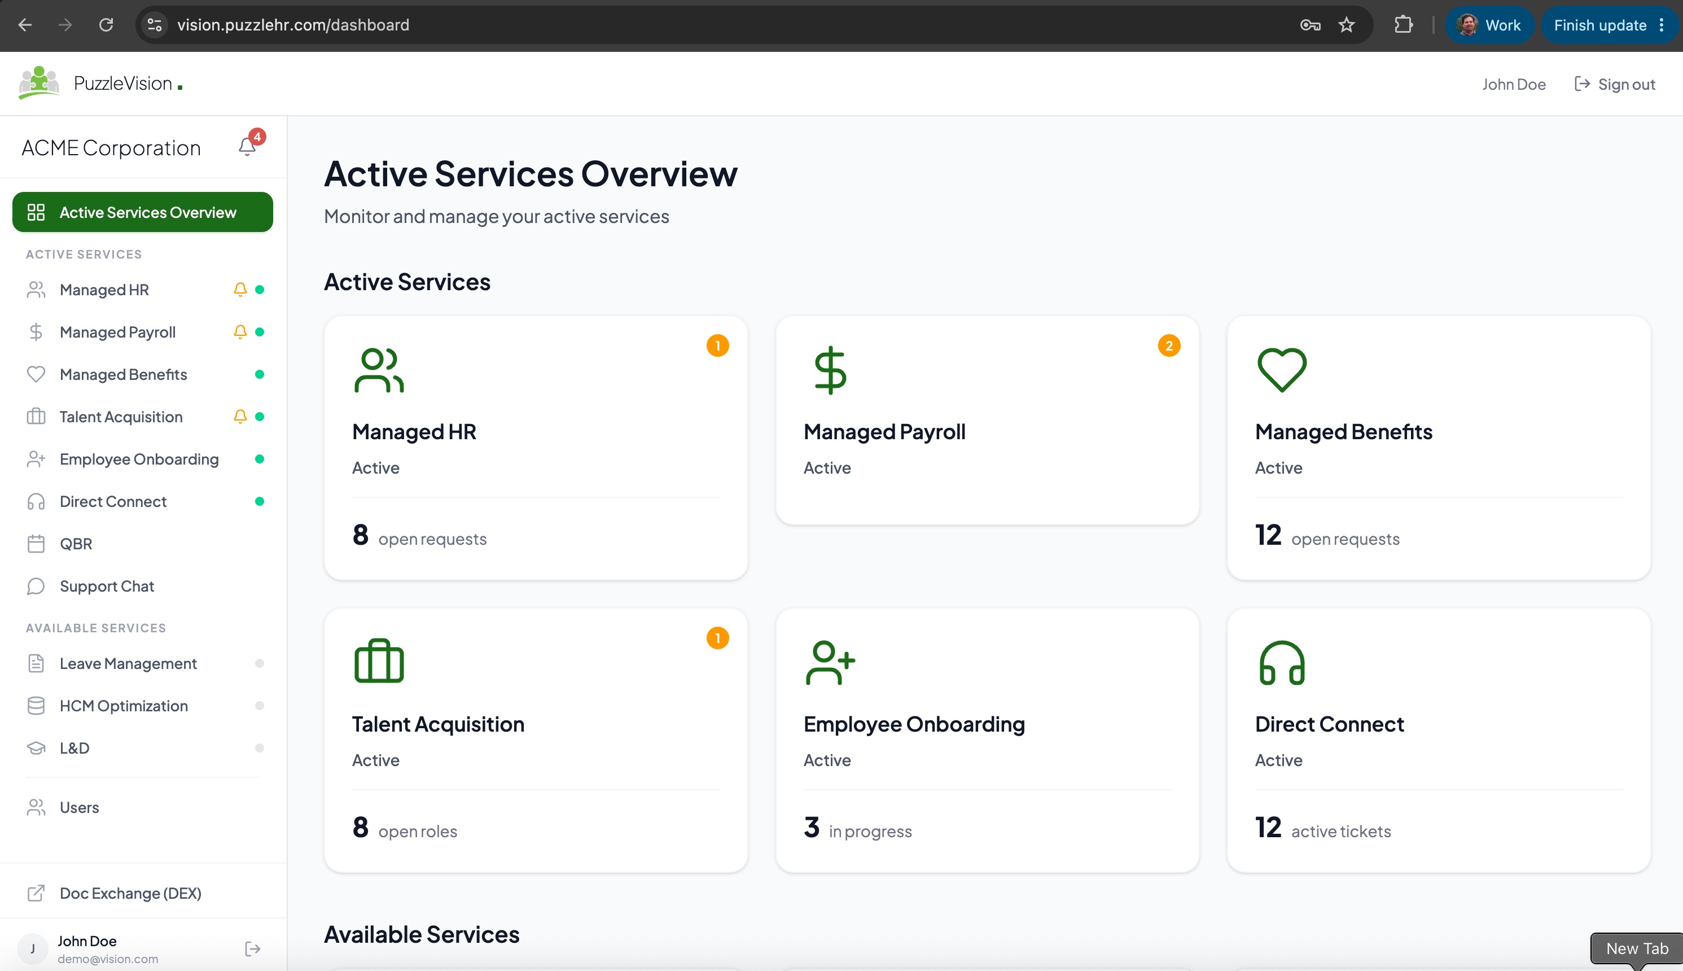1683x971 pixels.
Task: Click the logout icon next to John Doe at sidebar bottom
Action: pos(253,948)
